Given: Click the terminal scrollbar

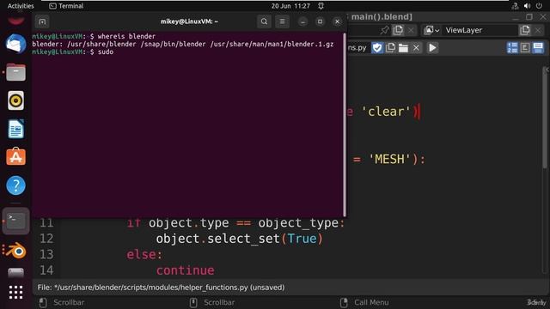Looking at the screenshot, I should click(345, 124).
